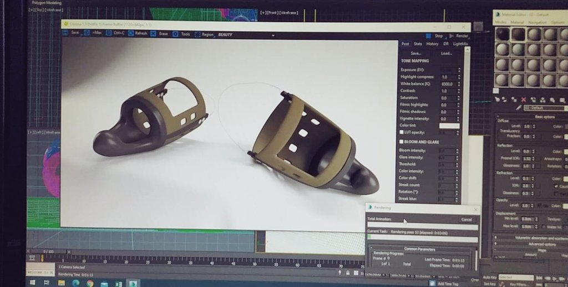
Task: Click Load... in the Post tab
Action: tap(447, 54)
